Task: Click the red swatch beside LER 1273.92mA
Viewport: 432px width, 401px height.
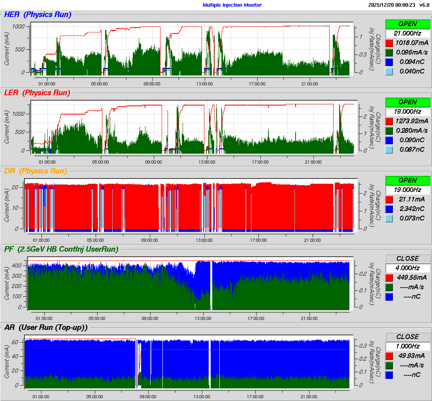Action: click(x=389, y=121)
